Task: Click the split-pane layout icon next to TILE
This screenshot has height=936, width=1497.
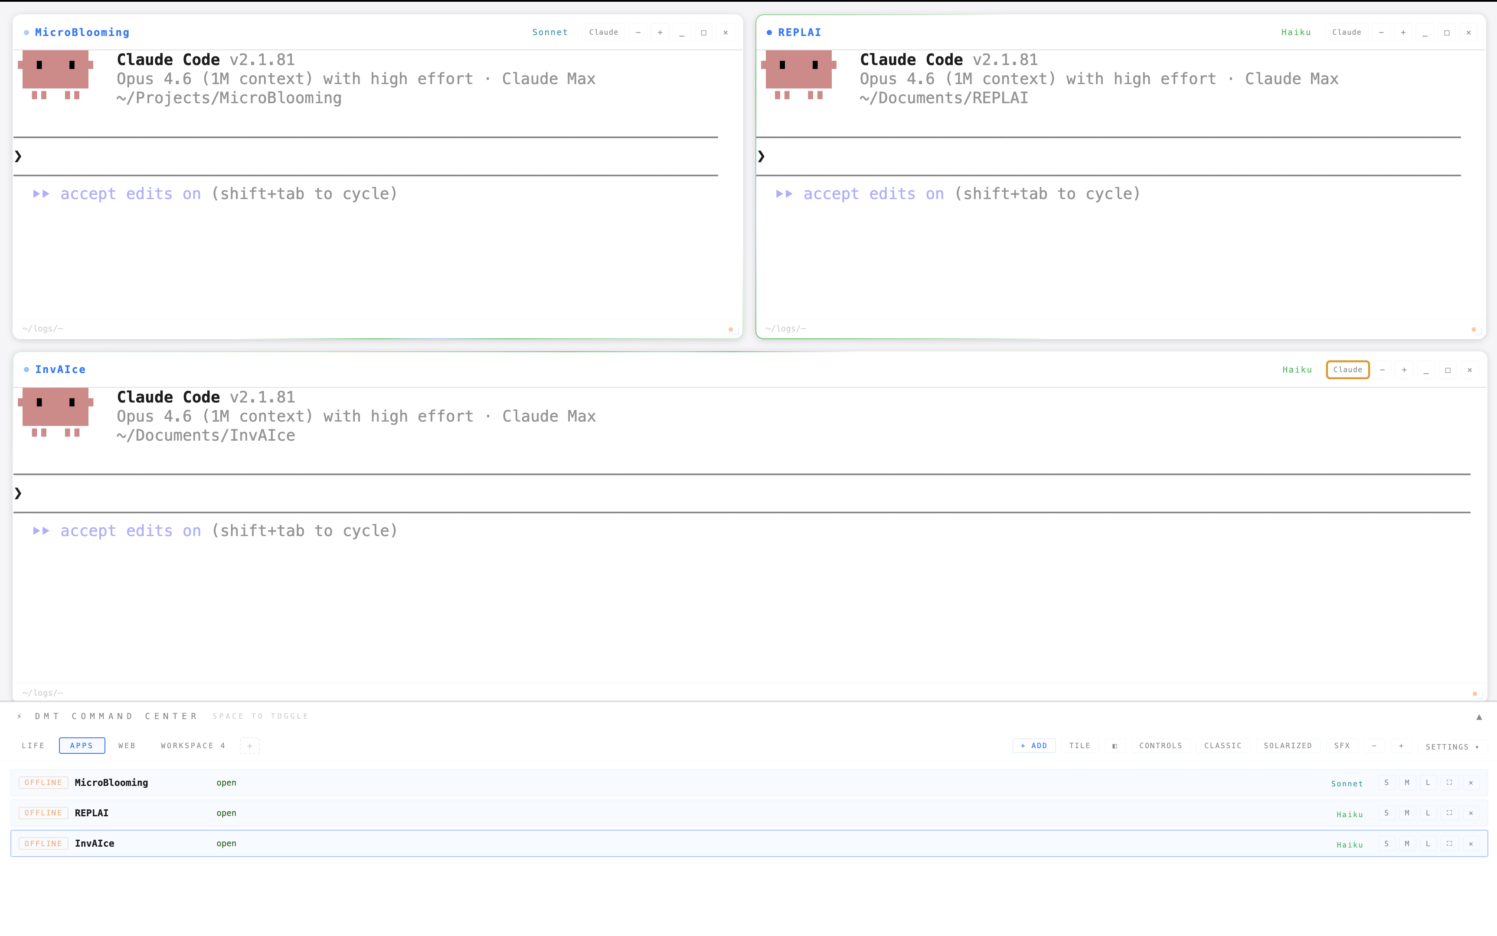Action: (x=1115, y=745)
